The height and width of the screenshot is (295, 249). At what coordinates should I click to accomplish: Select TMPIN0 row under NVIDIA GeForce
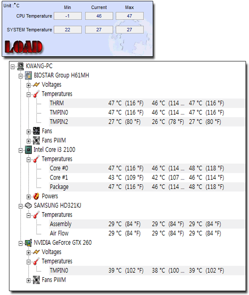pos(147,271)
